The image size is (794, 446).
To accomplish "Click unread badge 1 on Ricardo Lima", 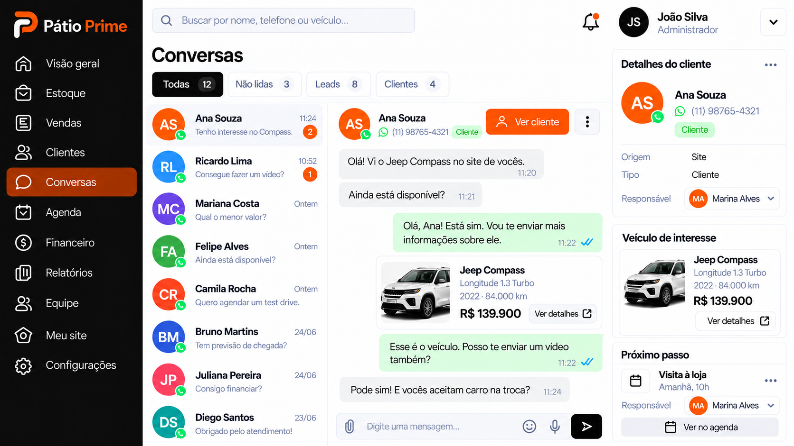I will [310, 175].
